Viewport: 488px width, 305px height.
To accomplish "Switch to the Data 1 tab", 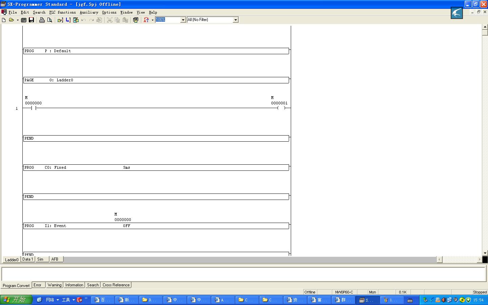I will coord(27,259).
